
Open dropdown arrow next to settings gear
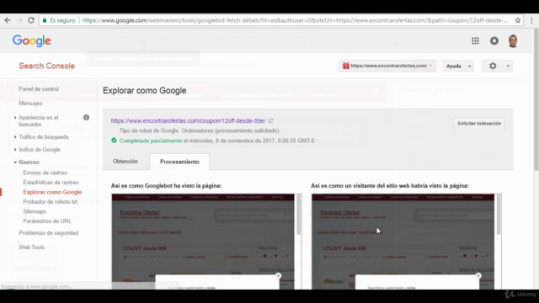point(508,66)
